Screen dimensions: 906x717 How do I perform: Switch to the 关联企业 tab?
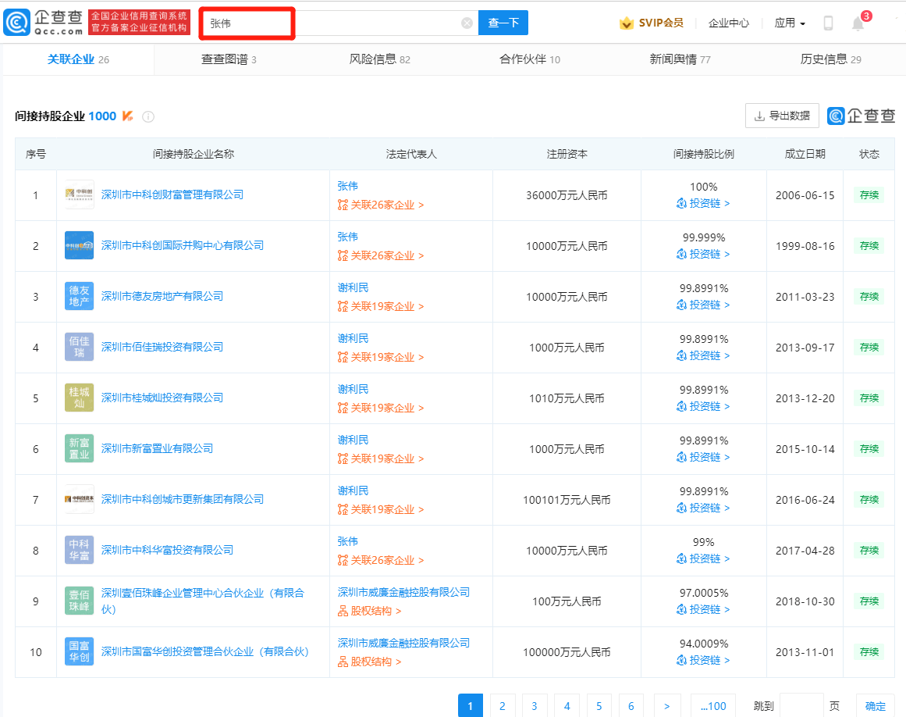pyautogui.click(x=79, y=59)
